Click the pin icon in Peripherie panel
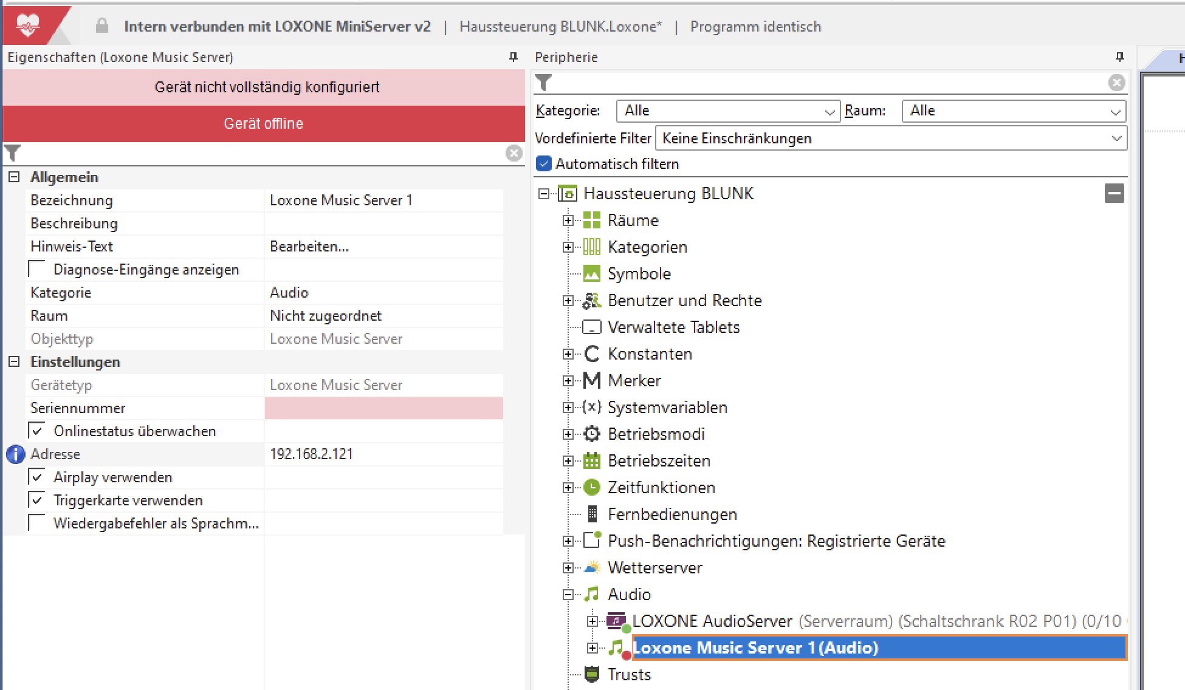Viewport: 1185px width, 690px height. click(x=1119, y=57)
